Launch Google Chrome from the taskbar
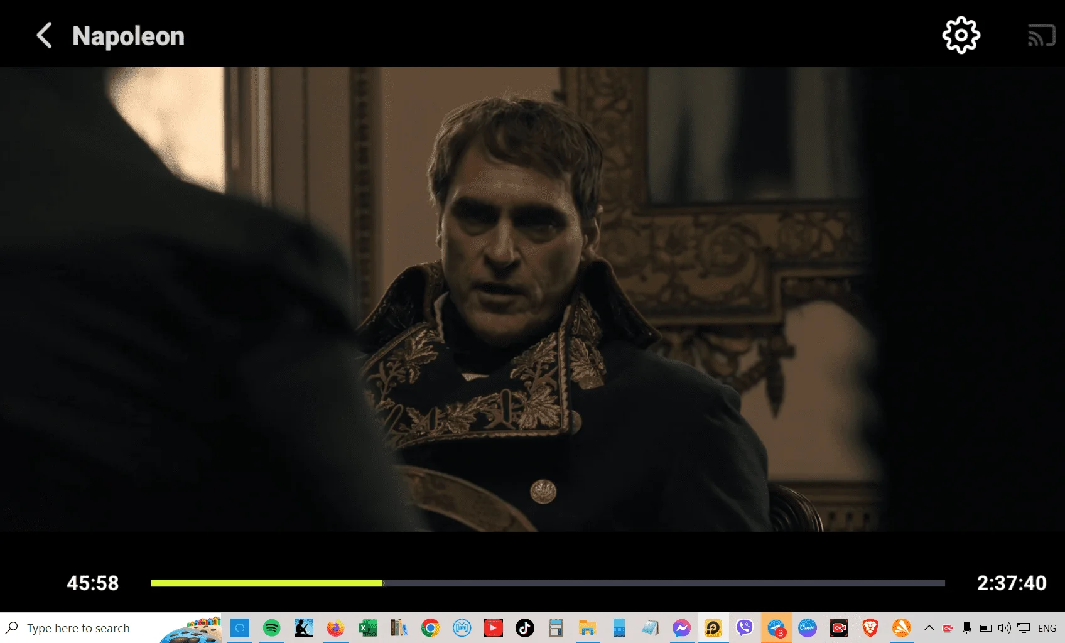Image resolution: width=1065 pixels, height=643 pixels. click(x=430, y=628)
